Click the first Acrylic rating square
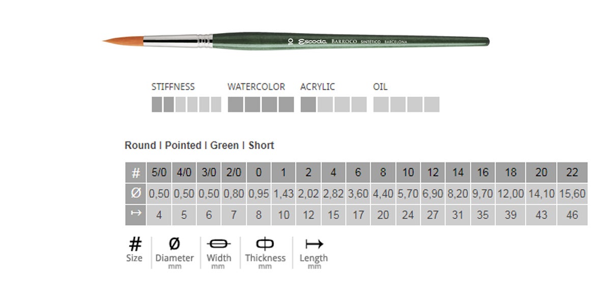This screenshot has width=594, height=284. (x=308, y=104)
